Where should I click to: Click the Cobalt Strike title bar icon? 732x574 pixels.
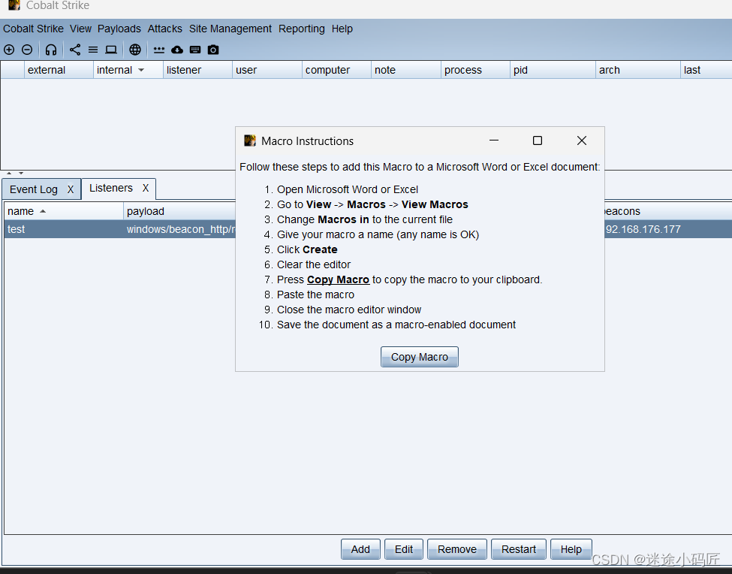(x=14, y=5)
